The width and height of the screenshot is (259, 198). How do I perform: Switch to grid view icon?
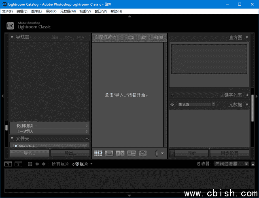[98, 153]
